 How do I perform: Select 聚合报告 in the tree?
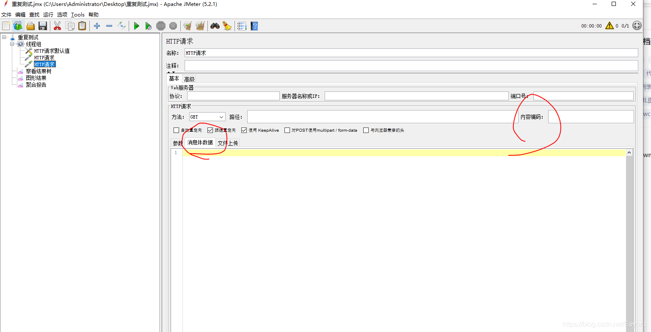coord(36,85)
